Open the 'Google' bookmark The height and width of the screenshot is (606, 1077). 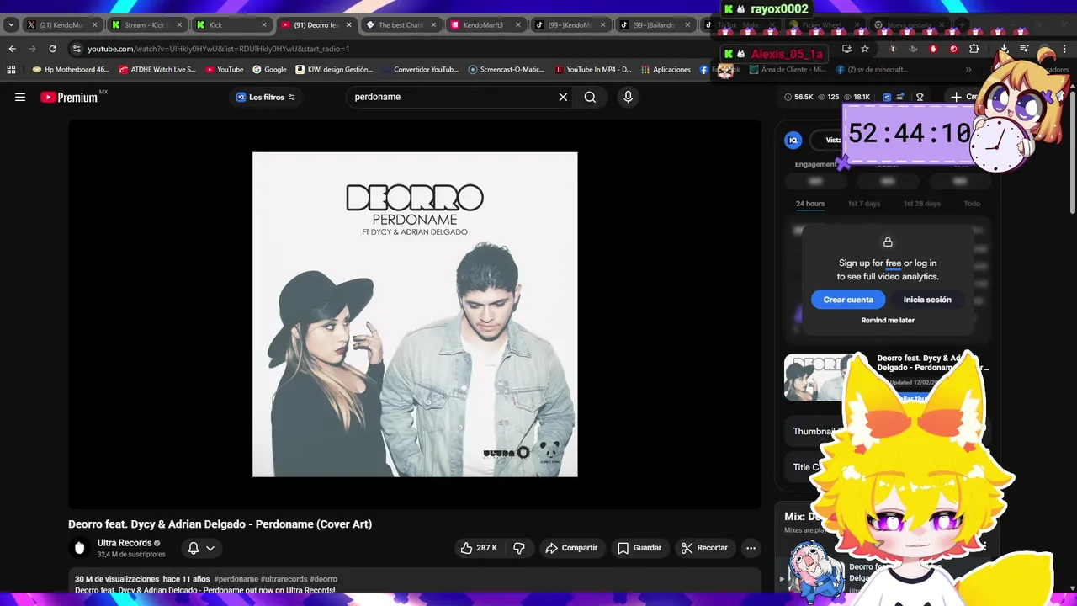(269, 70)
